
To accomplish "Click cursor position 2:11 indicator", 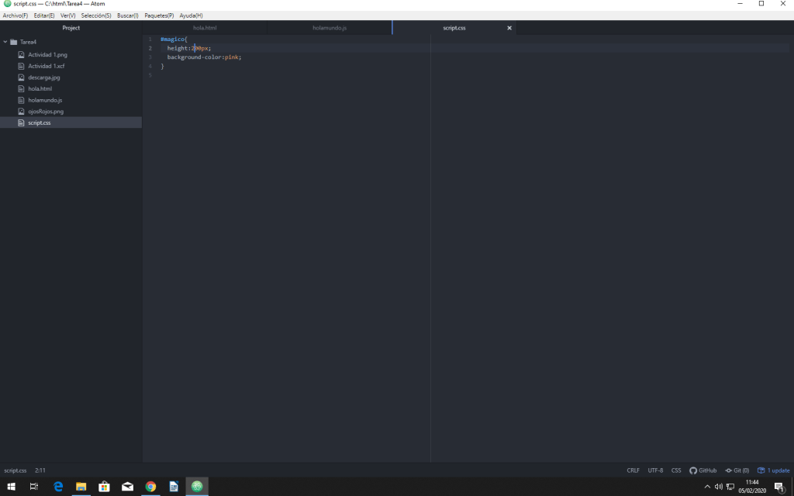I will tap(40, 470).
